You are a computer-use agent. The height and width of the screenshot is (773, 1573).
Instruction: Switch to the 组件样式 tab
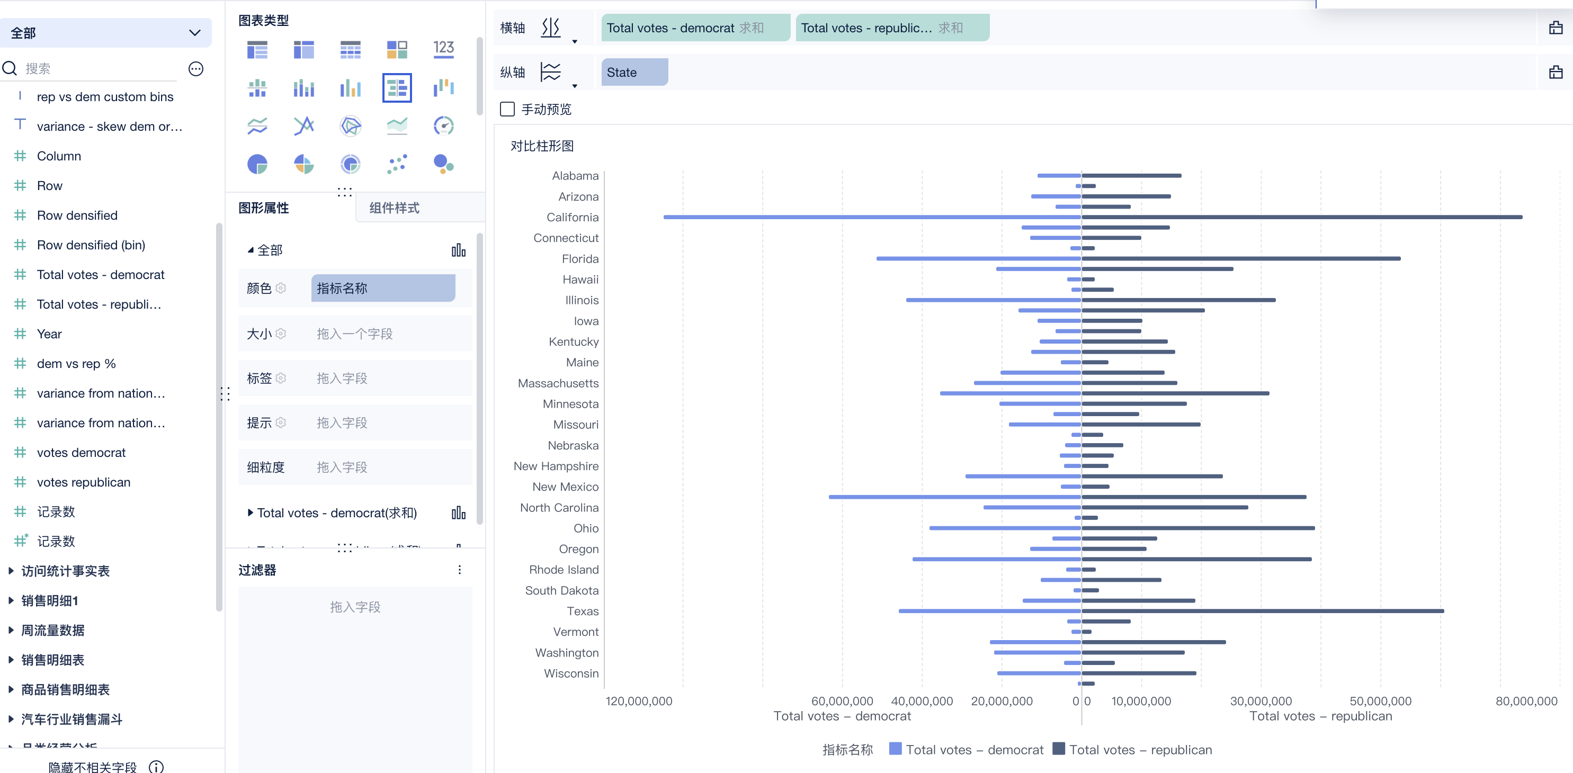coord(395,208)
